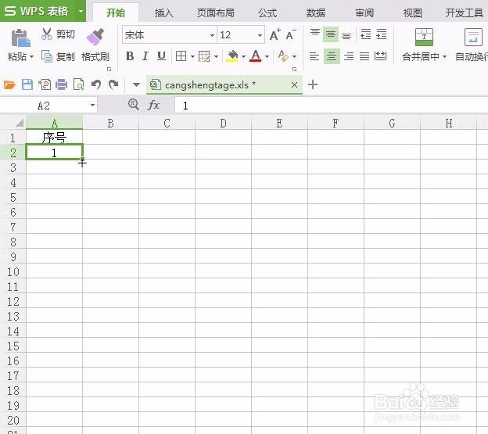
Task: Open the 视图 tab
Action: click(x=412, y=13)
